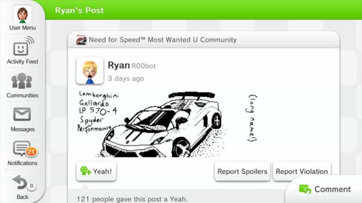Screen dimensions: 362x203
Task: Click Report Violation button
Action: (302, 171)
